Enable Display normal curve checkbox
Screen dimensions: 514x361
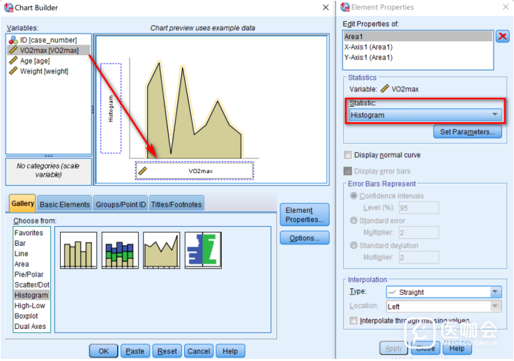[348, 155]
